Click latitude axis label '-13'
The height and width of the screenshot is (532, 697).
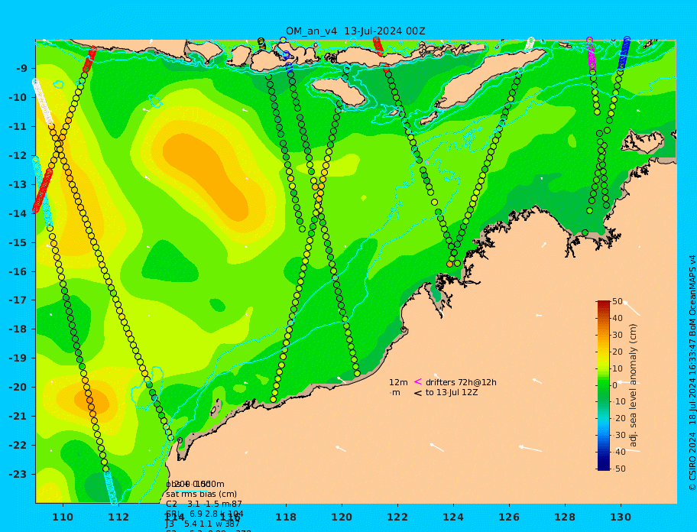point(18,184)
